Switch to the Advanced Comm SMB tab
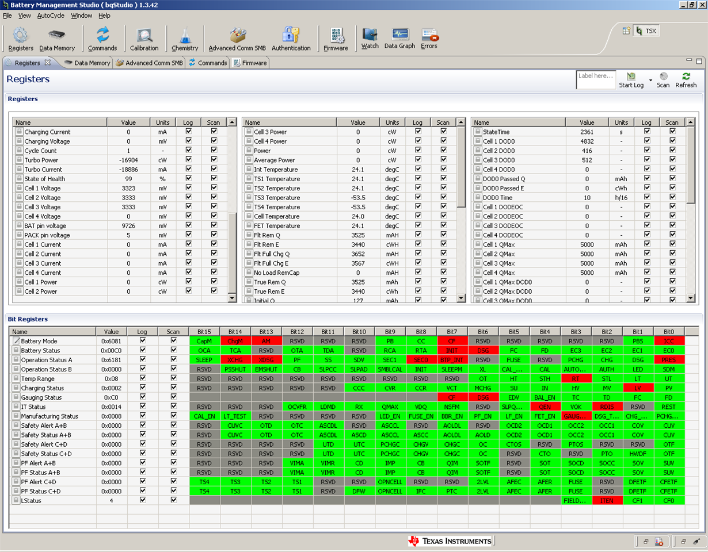The image size is (708, 552). [x=150, y=63]
